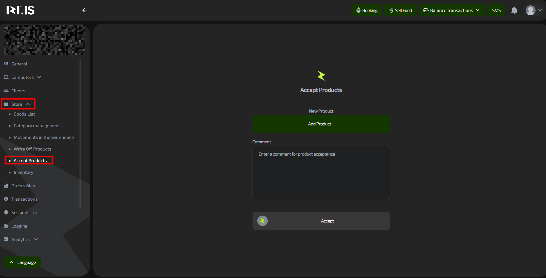Follow the New Product link

321,111
